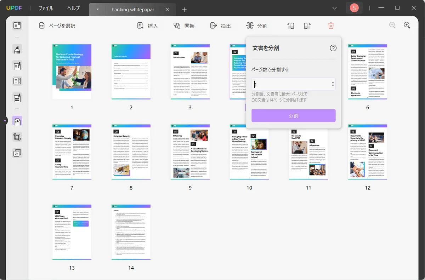425x280 pixels.
Task: Open the Form sidebar tool with the list-card icon
Action: [x=17, y=81]
